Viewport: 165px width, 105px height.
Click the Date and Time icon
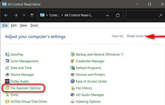[7, 68]
